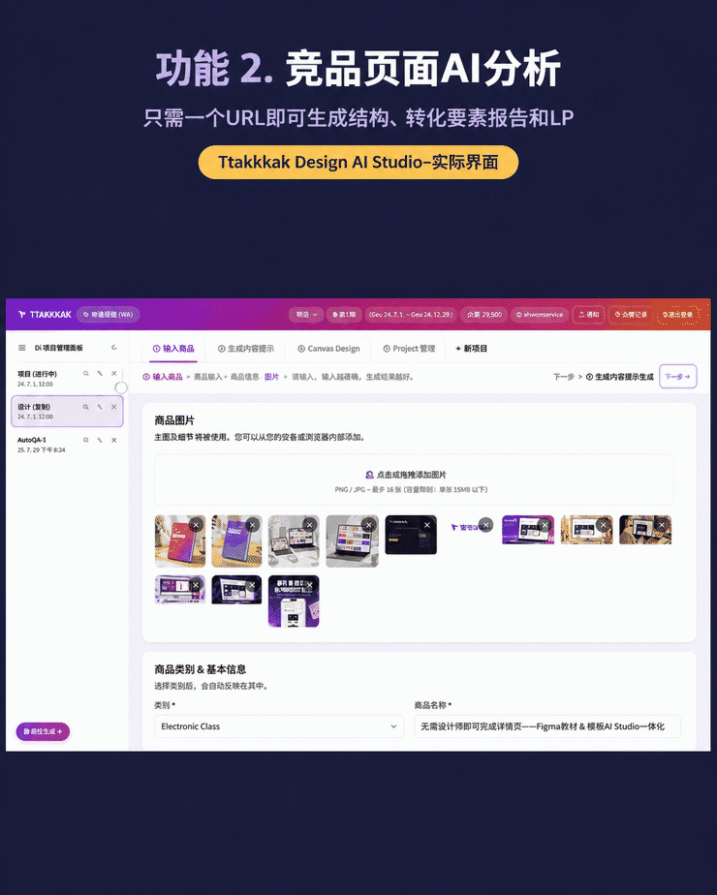Edit the 设计 (复制) project name
Image resolution: width=717 pixels, height=895 pixels.
100,407
